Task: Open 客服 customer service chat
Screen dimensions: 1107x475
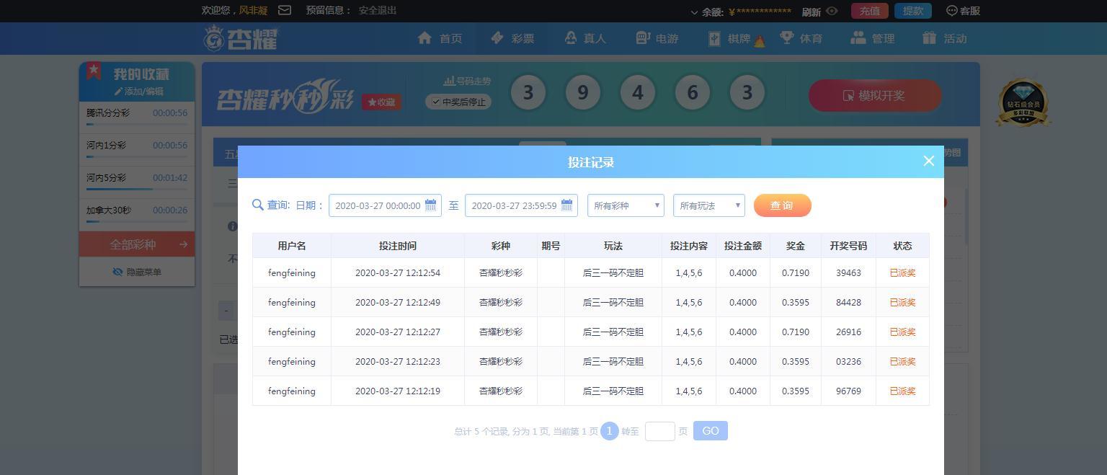Action: point(963,11)
